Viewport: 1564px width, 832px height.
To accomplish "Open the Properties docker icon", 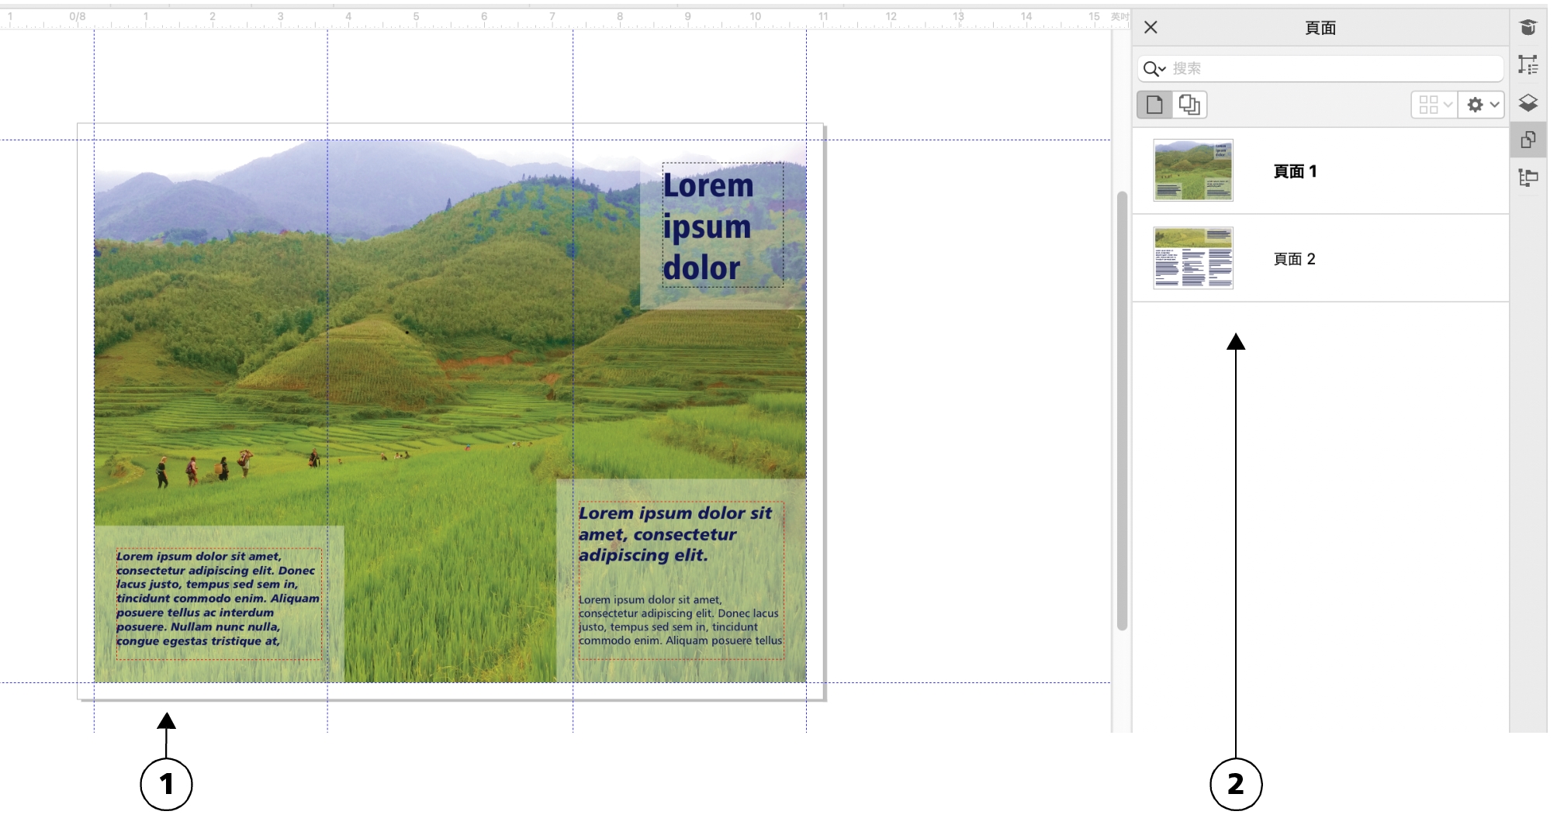I will (x=1528, y=65).
